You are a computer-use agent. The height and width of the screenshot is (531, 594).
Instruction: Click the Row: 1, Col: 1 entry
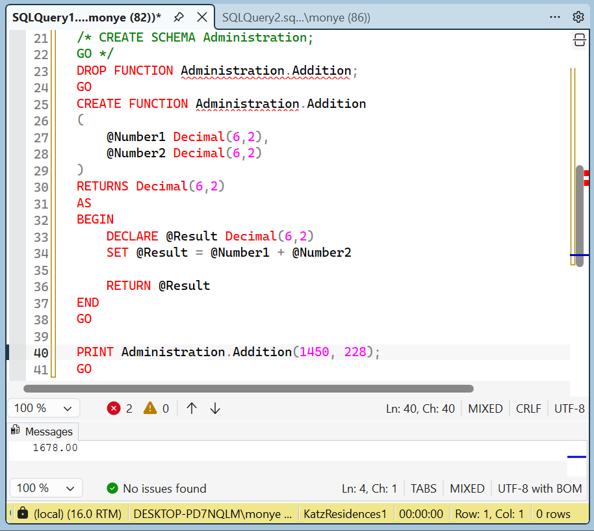click(x=489, y=514)
